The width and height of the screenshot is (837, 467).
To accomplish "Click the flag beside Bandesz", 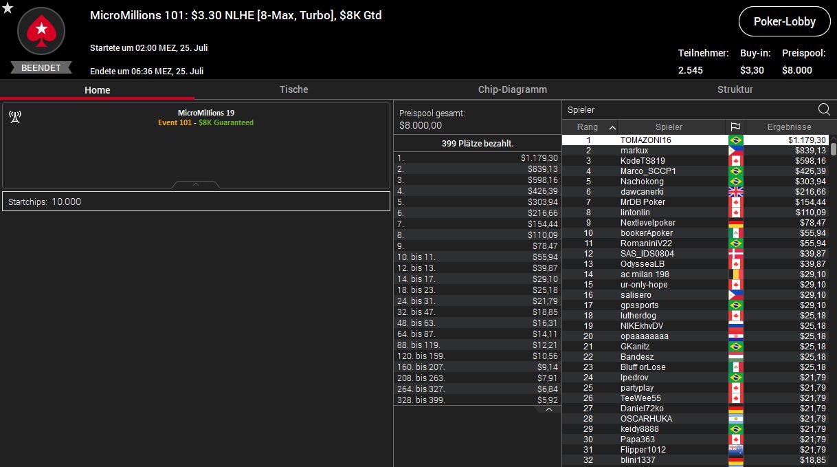I will [735, 357].
